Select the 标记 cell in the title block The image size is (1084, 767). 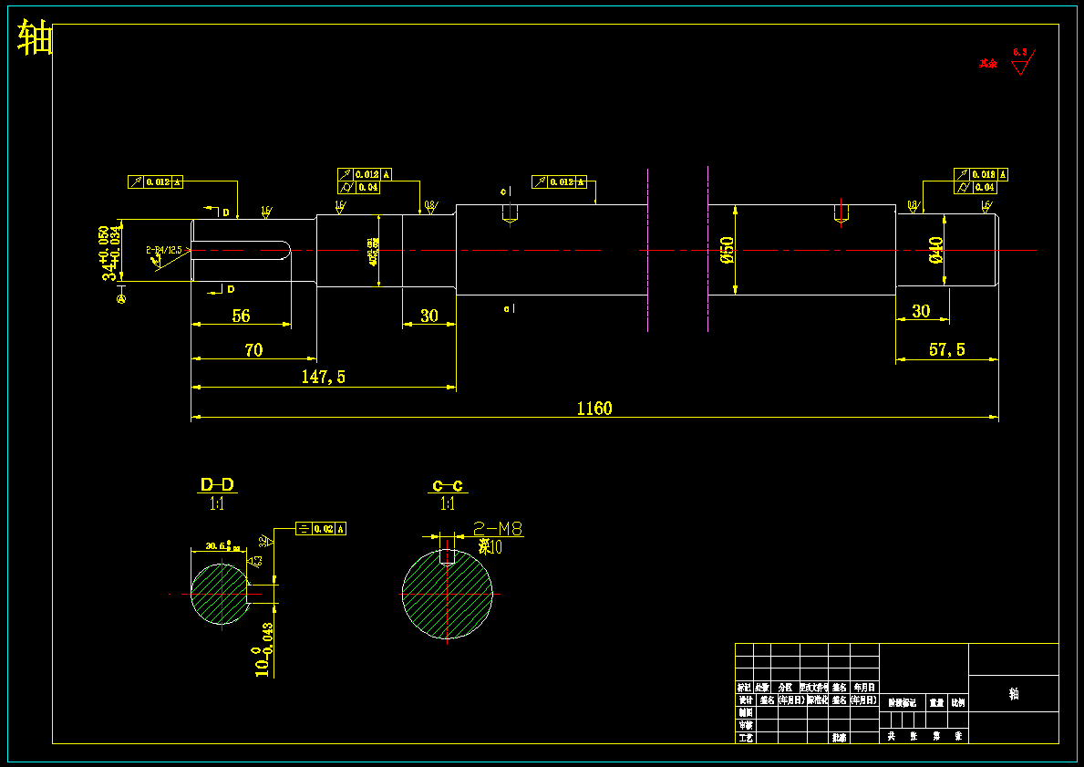coord(744,688)
